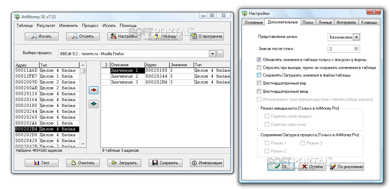The height and width of the screenshot is (189, 390).
Task: Click the Описание column header
Action: point(128,65)
